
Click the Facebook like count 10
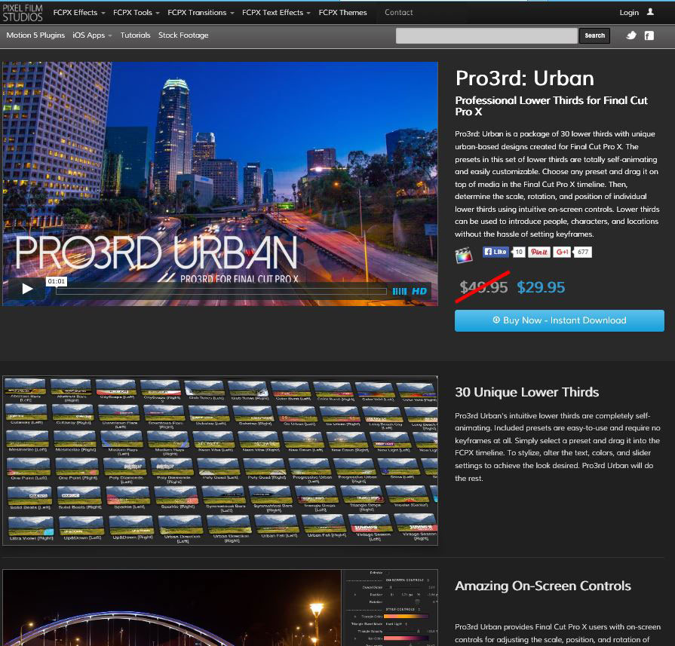(519, 253)
